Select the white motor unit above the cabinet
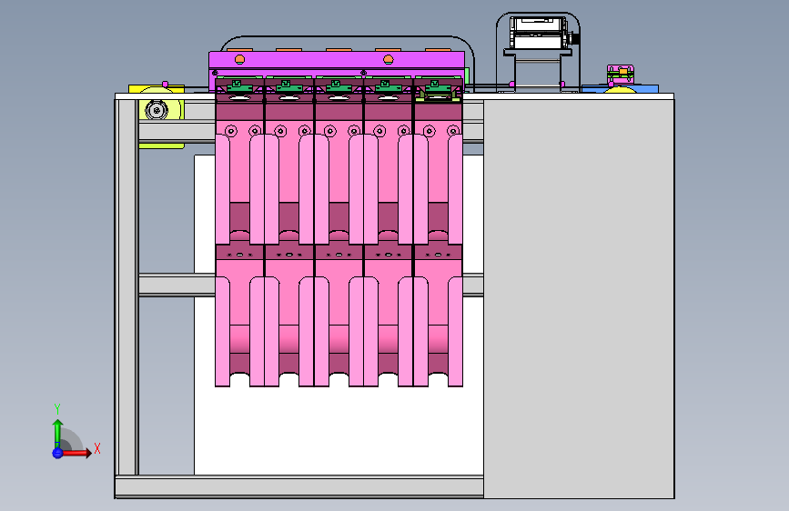Image resolution: width=789 pixels, height=511 pixels. (x=539, y=34)
